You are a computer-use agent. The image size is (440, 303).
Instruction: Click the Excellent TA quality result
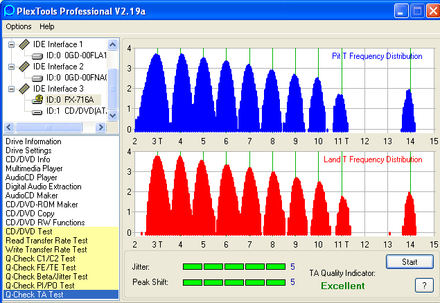click(x=342, y=286)
